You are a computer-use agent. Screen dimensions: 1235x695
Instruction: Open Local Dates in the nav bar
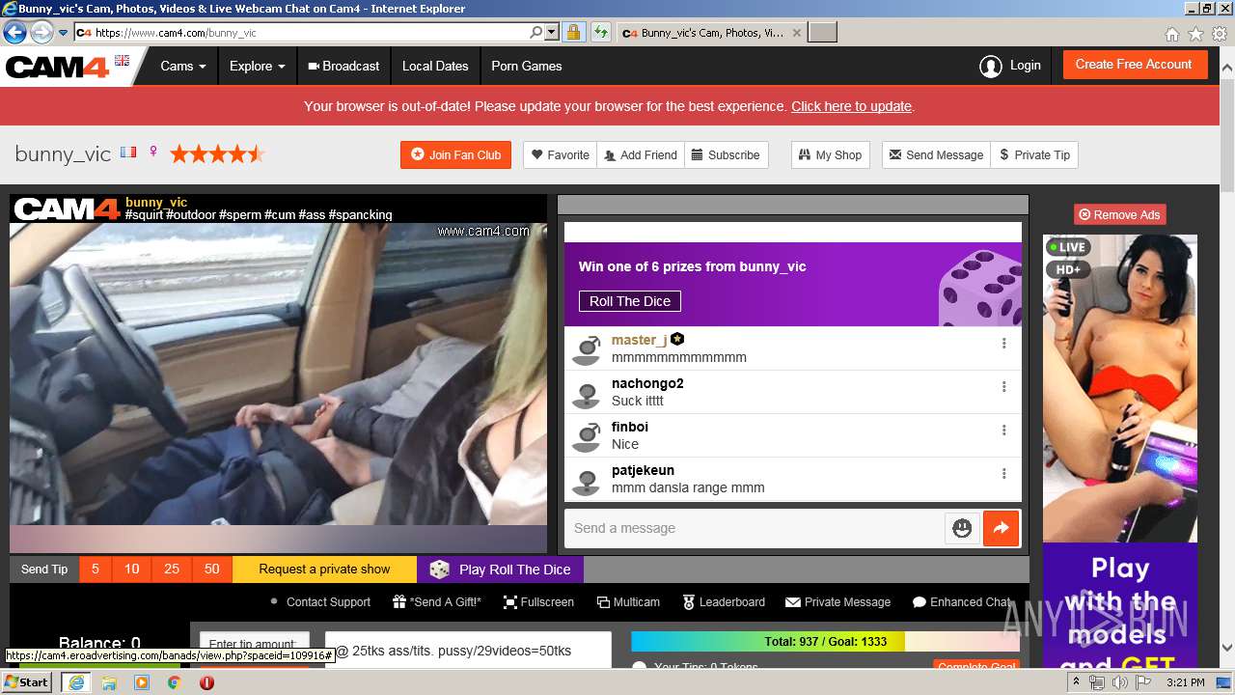(x=435, y=67)
